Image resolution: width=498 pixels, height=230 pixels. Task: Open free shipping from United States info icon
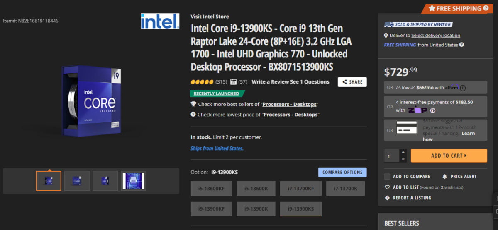(461, 45)
